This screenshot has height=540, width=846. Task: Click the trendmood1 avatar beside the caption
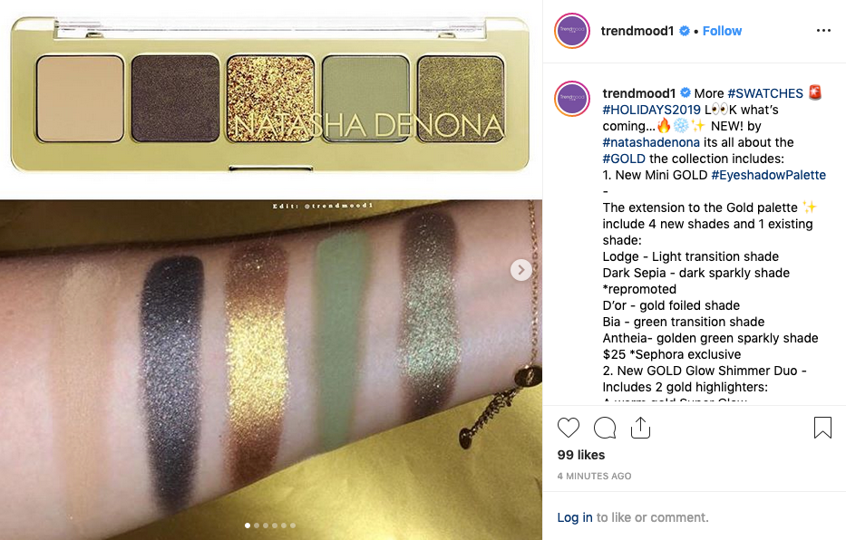[572, 99]
